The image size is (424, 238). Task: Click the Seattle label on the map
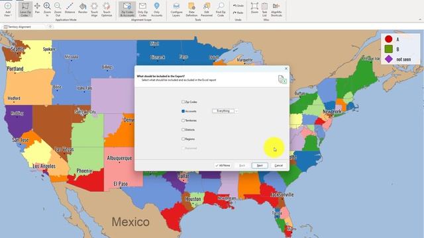tap(18, 49)
